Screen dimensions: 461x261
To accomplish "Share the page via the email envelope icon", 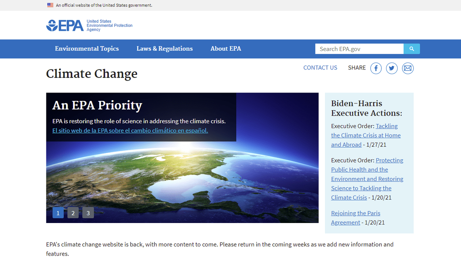I will click(x=408, y=68).
